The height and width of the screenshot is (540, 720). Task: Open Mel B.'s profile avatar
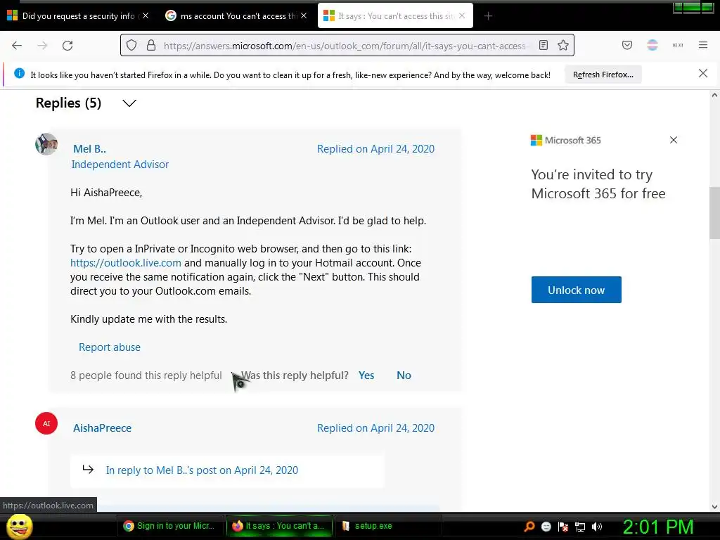[46, 144]
